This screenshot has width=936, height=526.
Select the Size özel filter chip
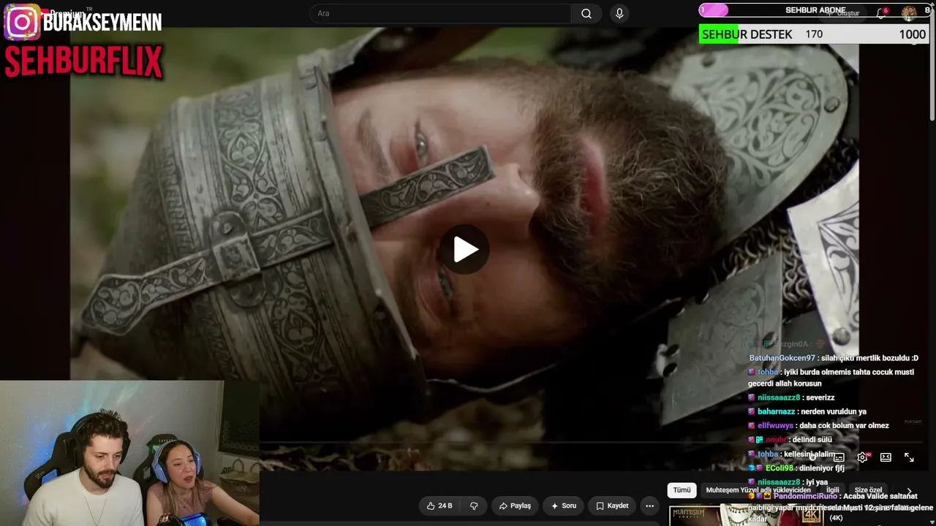868,490
